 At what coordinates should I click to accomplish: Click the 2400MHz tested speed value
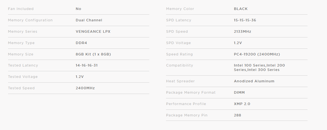tap(85, 88)
